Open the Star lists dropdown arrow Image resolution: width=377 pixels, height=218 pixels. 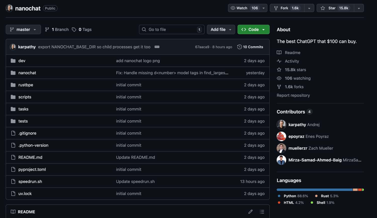(x=359, y=8)
